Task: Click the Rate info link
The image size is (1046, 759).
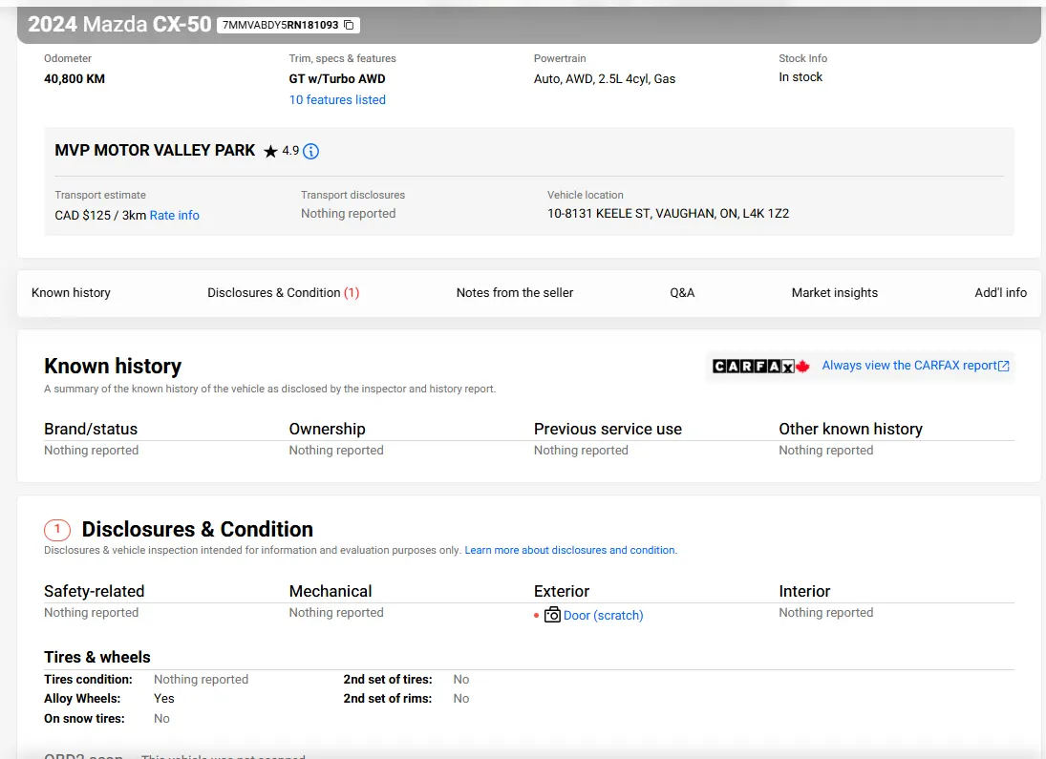Action: (175, 216)
